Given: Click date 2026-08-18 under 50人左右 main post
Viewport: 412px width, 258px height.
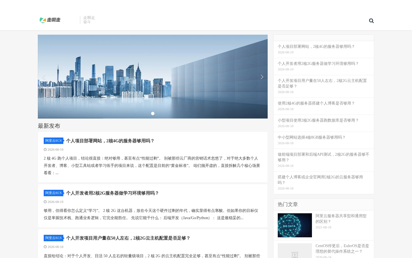Looking at the screenshot, I should pos(55,247).
